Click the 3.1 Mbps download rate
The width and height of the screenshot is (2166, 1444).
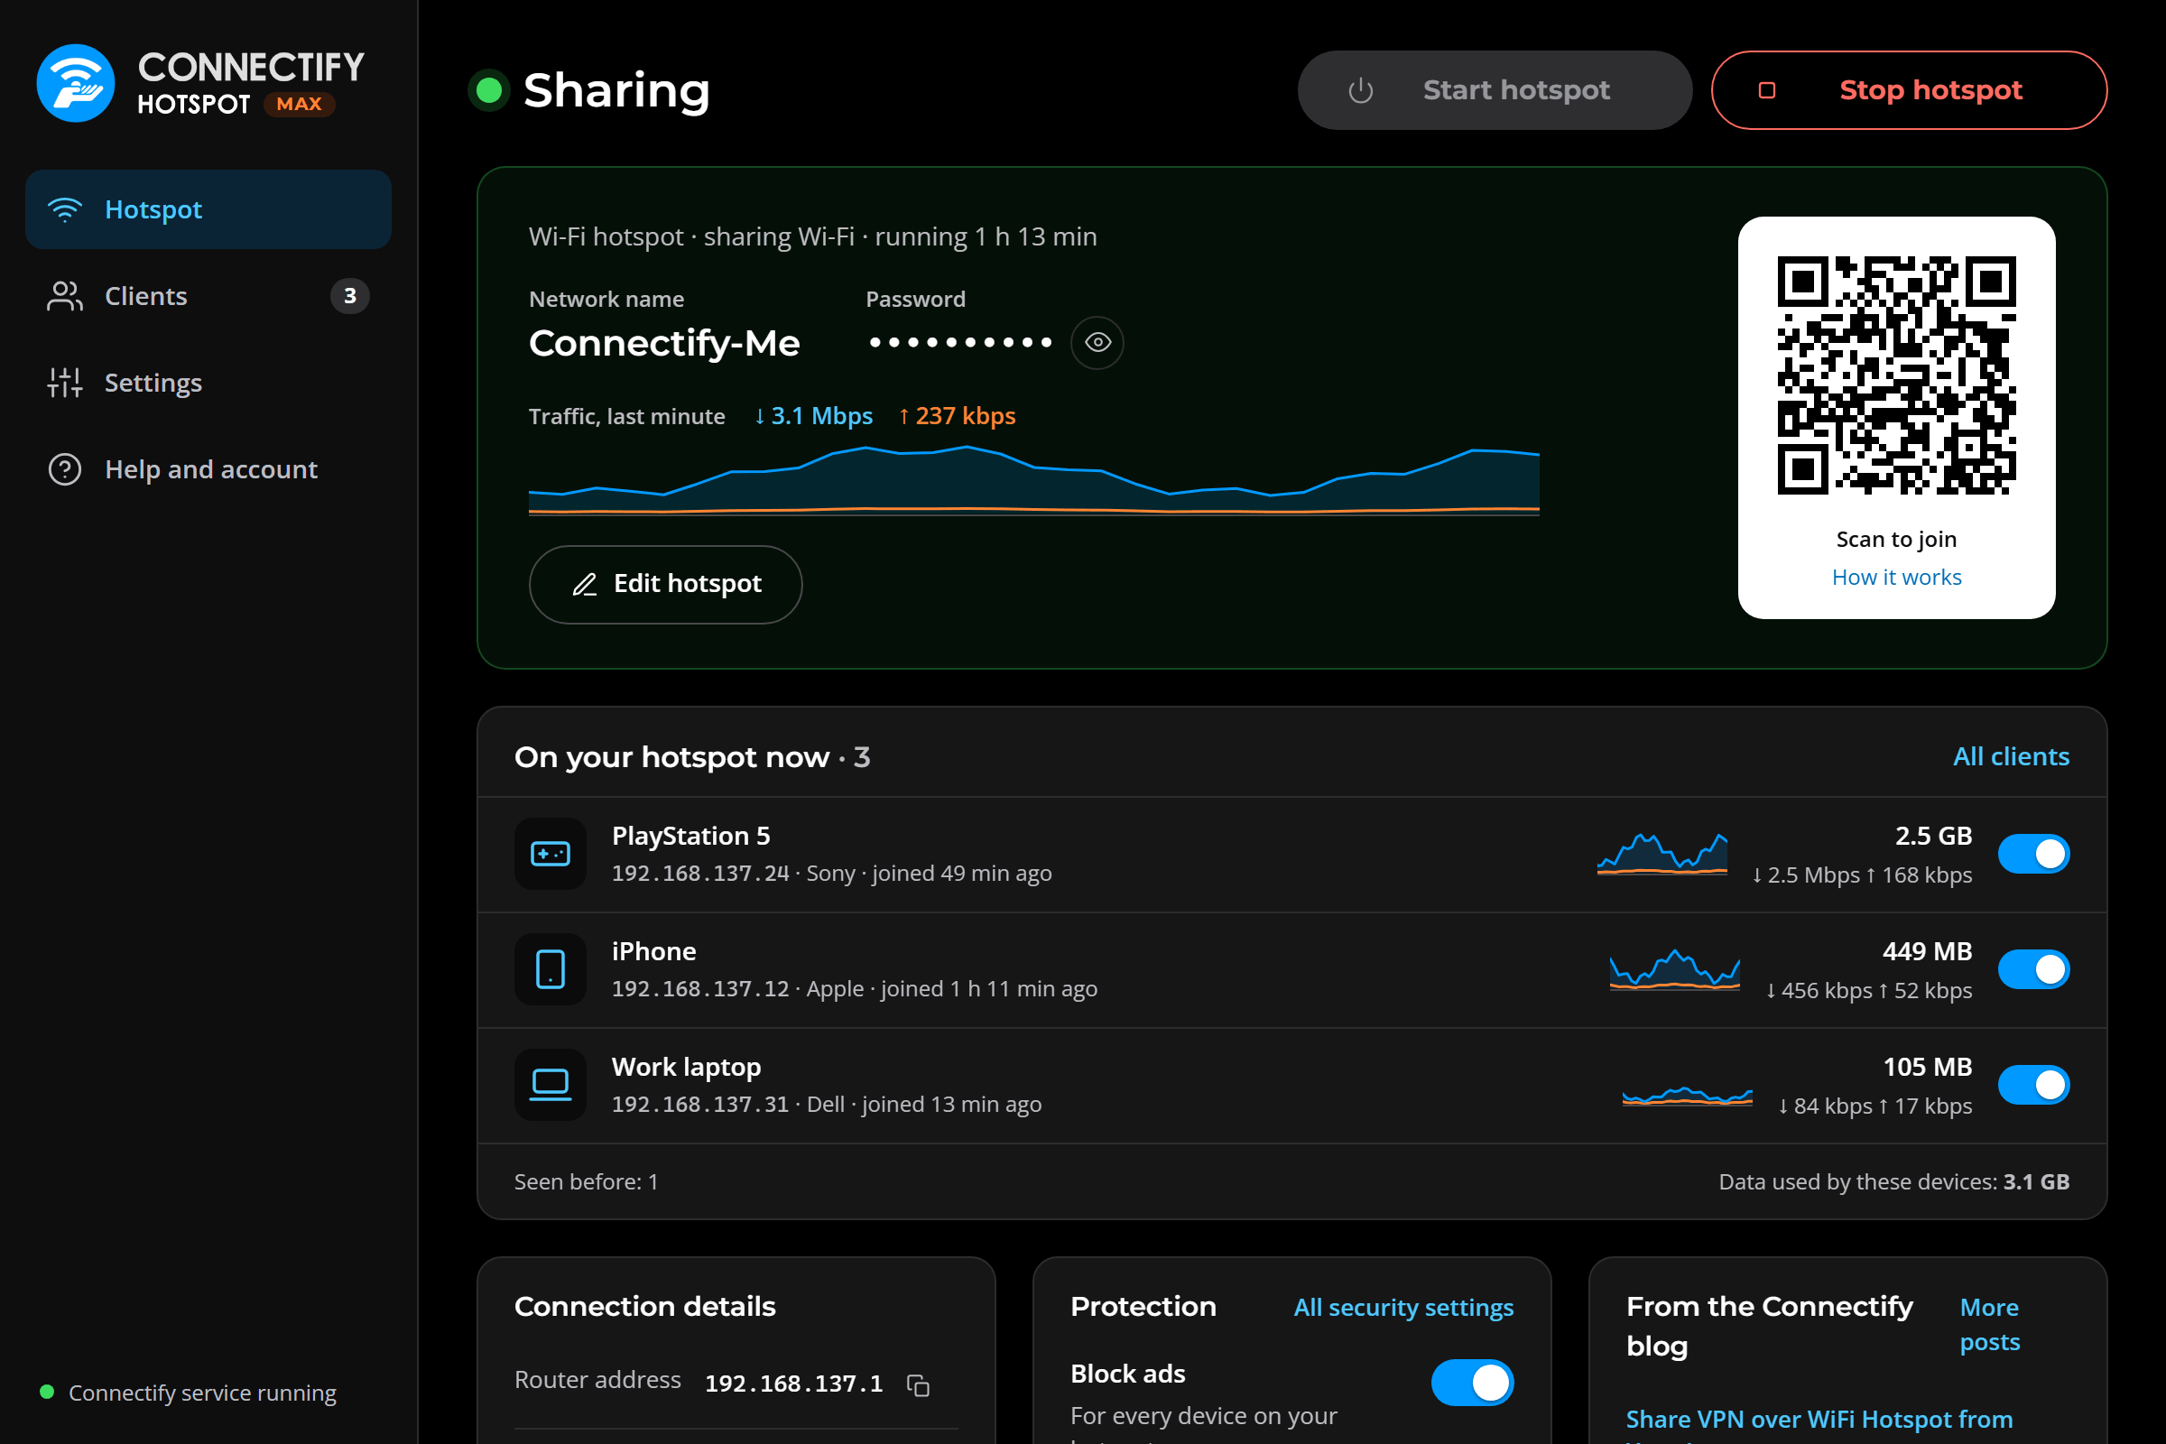coord(813,416)
